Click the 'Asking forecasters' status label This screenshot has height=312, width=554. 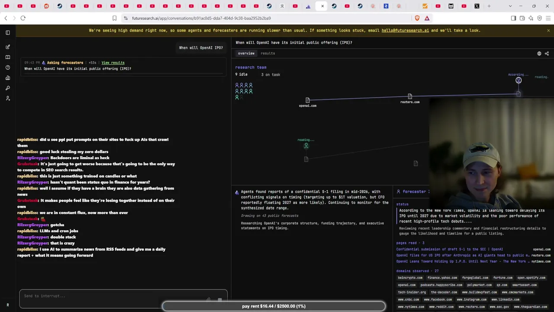click(x=65, y=62)
